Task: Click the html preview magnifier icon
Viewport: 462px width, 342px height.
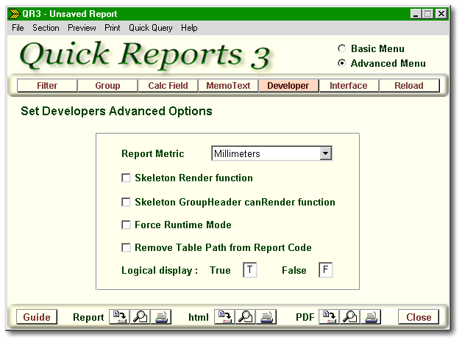Action: coord(245,317)
